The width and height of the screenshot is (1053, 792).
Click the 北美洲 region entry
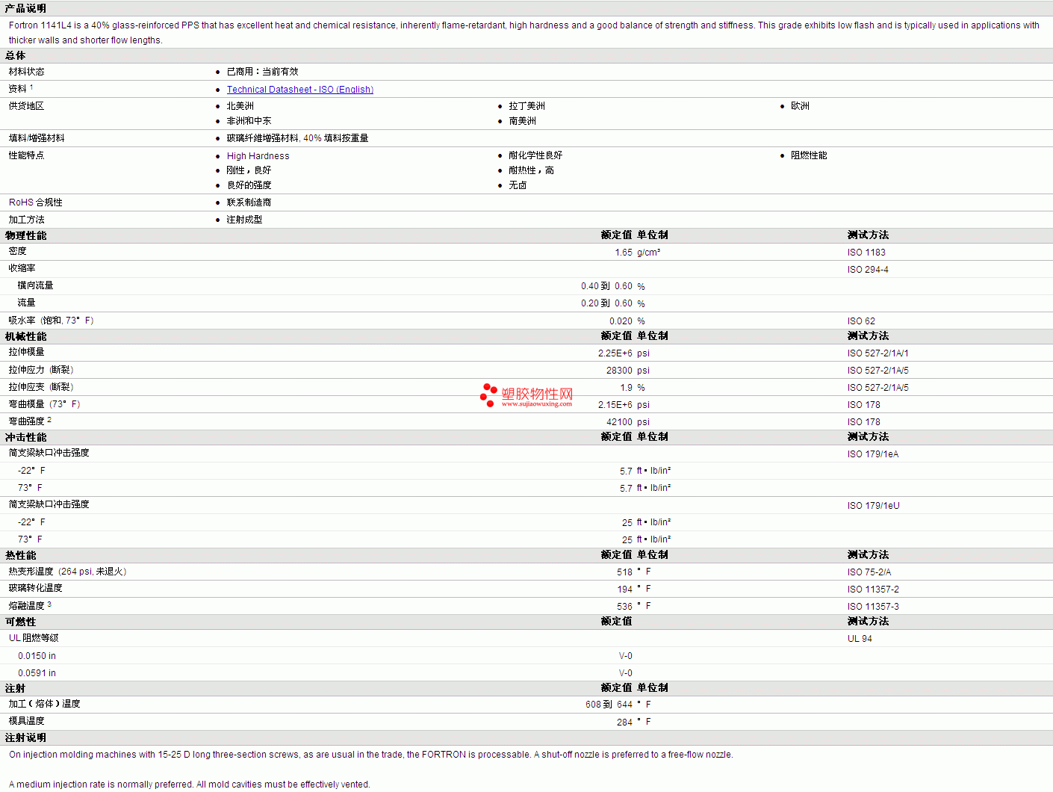click(x=240, y=106)
